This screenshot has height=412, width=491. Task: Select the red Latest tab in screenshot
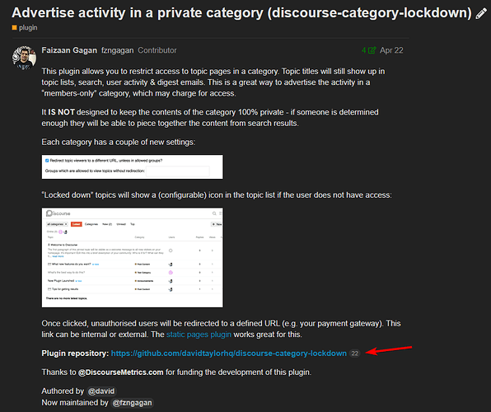77,224
